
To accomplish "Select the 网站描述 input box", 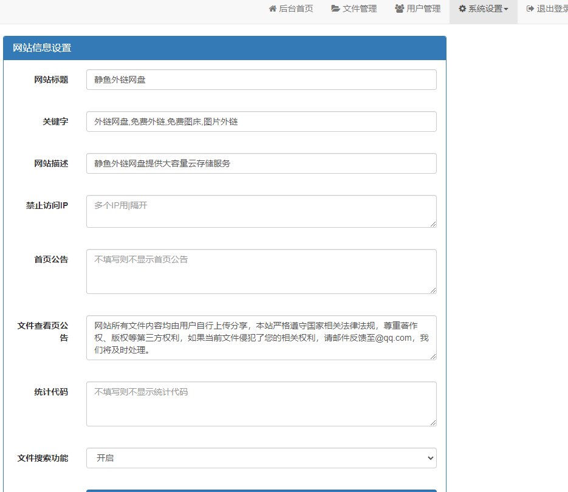I will [261, 163].
